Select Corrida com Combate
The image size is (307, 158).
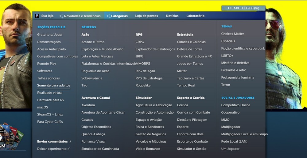pyautogui.click(x=193, y=112)
